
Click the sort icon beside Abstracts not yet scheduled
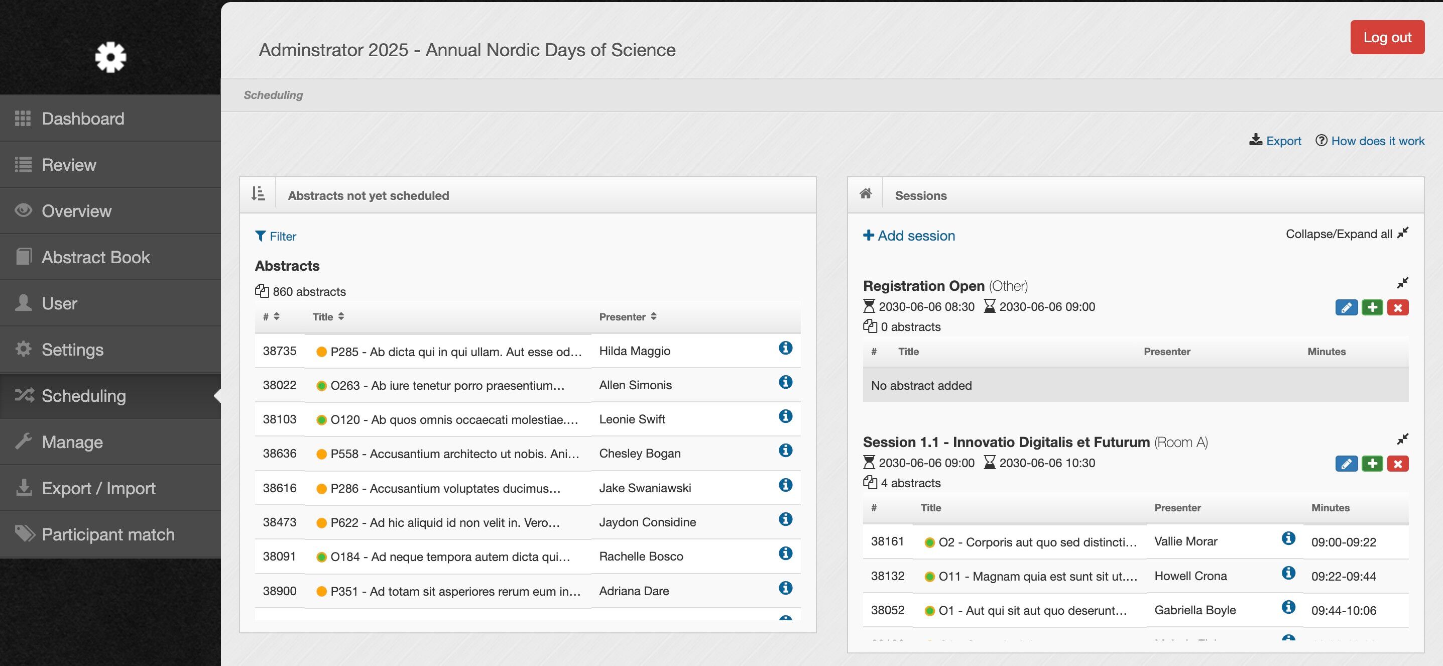click(258, 194)
